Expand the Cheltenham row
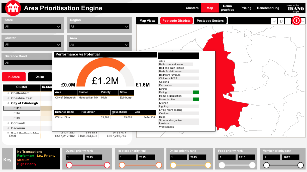 tap(8, 93)
